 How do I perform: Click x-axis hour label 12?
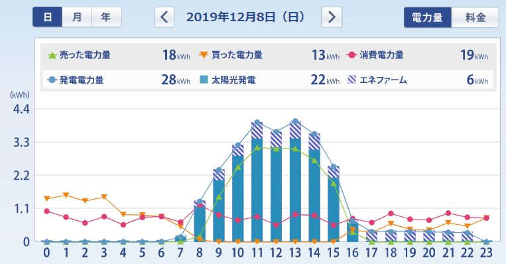[277, 253]
